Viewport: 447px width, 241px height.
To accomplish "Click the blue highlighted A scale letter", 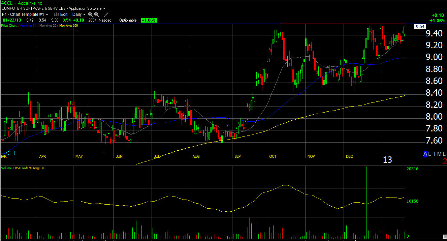I will click(x=425, y=154).
